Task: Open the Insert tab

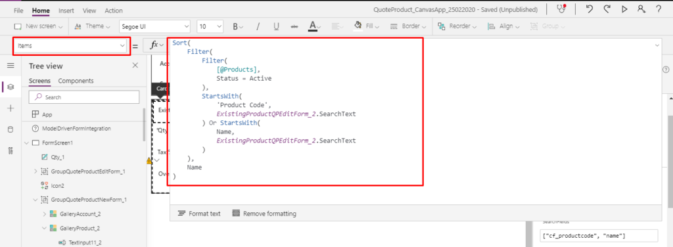Action: coord(66,11)
